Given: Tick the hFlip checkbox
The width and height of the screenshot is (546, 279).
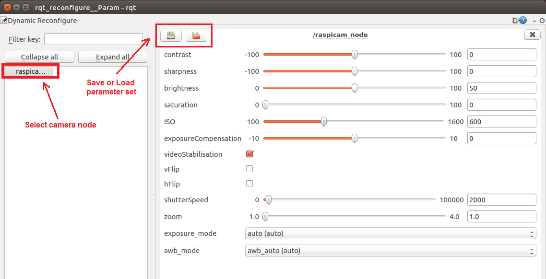Looking at the screenshot, I should 249,184.
